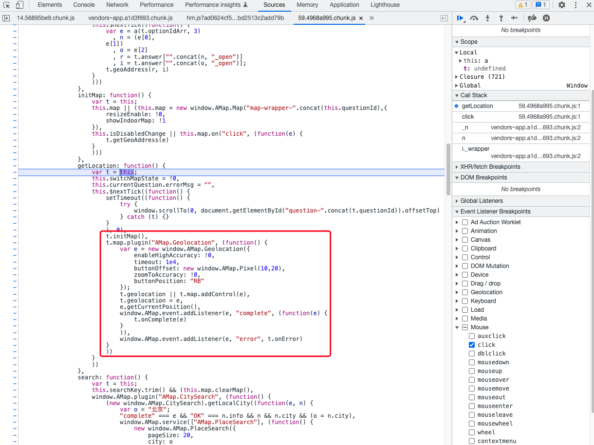Open the vendors~app.a1d3f693.chunk.js file tab
594x445 pixels.
(x=130, y=18)
